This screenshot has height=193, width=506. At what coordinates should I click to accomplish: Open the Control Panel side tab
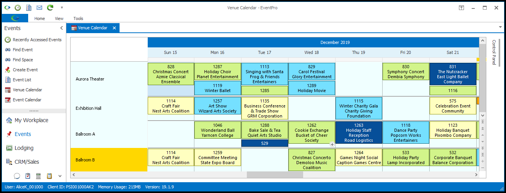494,52
